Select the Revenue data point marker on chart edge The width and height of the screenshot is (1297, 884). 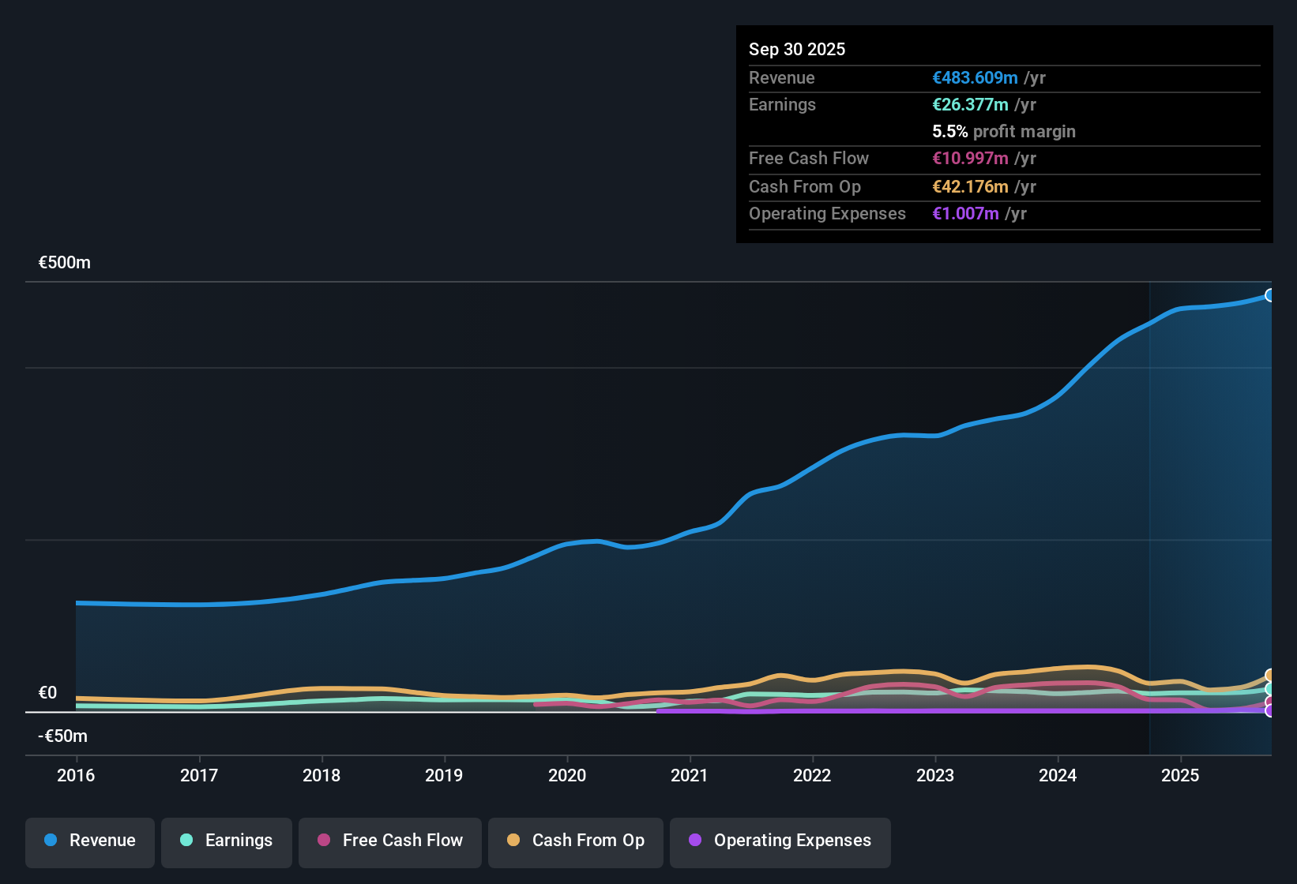(1270, 295)
